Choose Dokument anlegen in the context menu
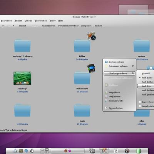The width and height of the screenshot is (154, 154). coord(119,66)
